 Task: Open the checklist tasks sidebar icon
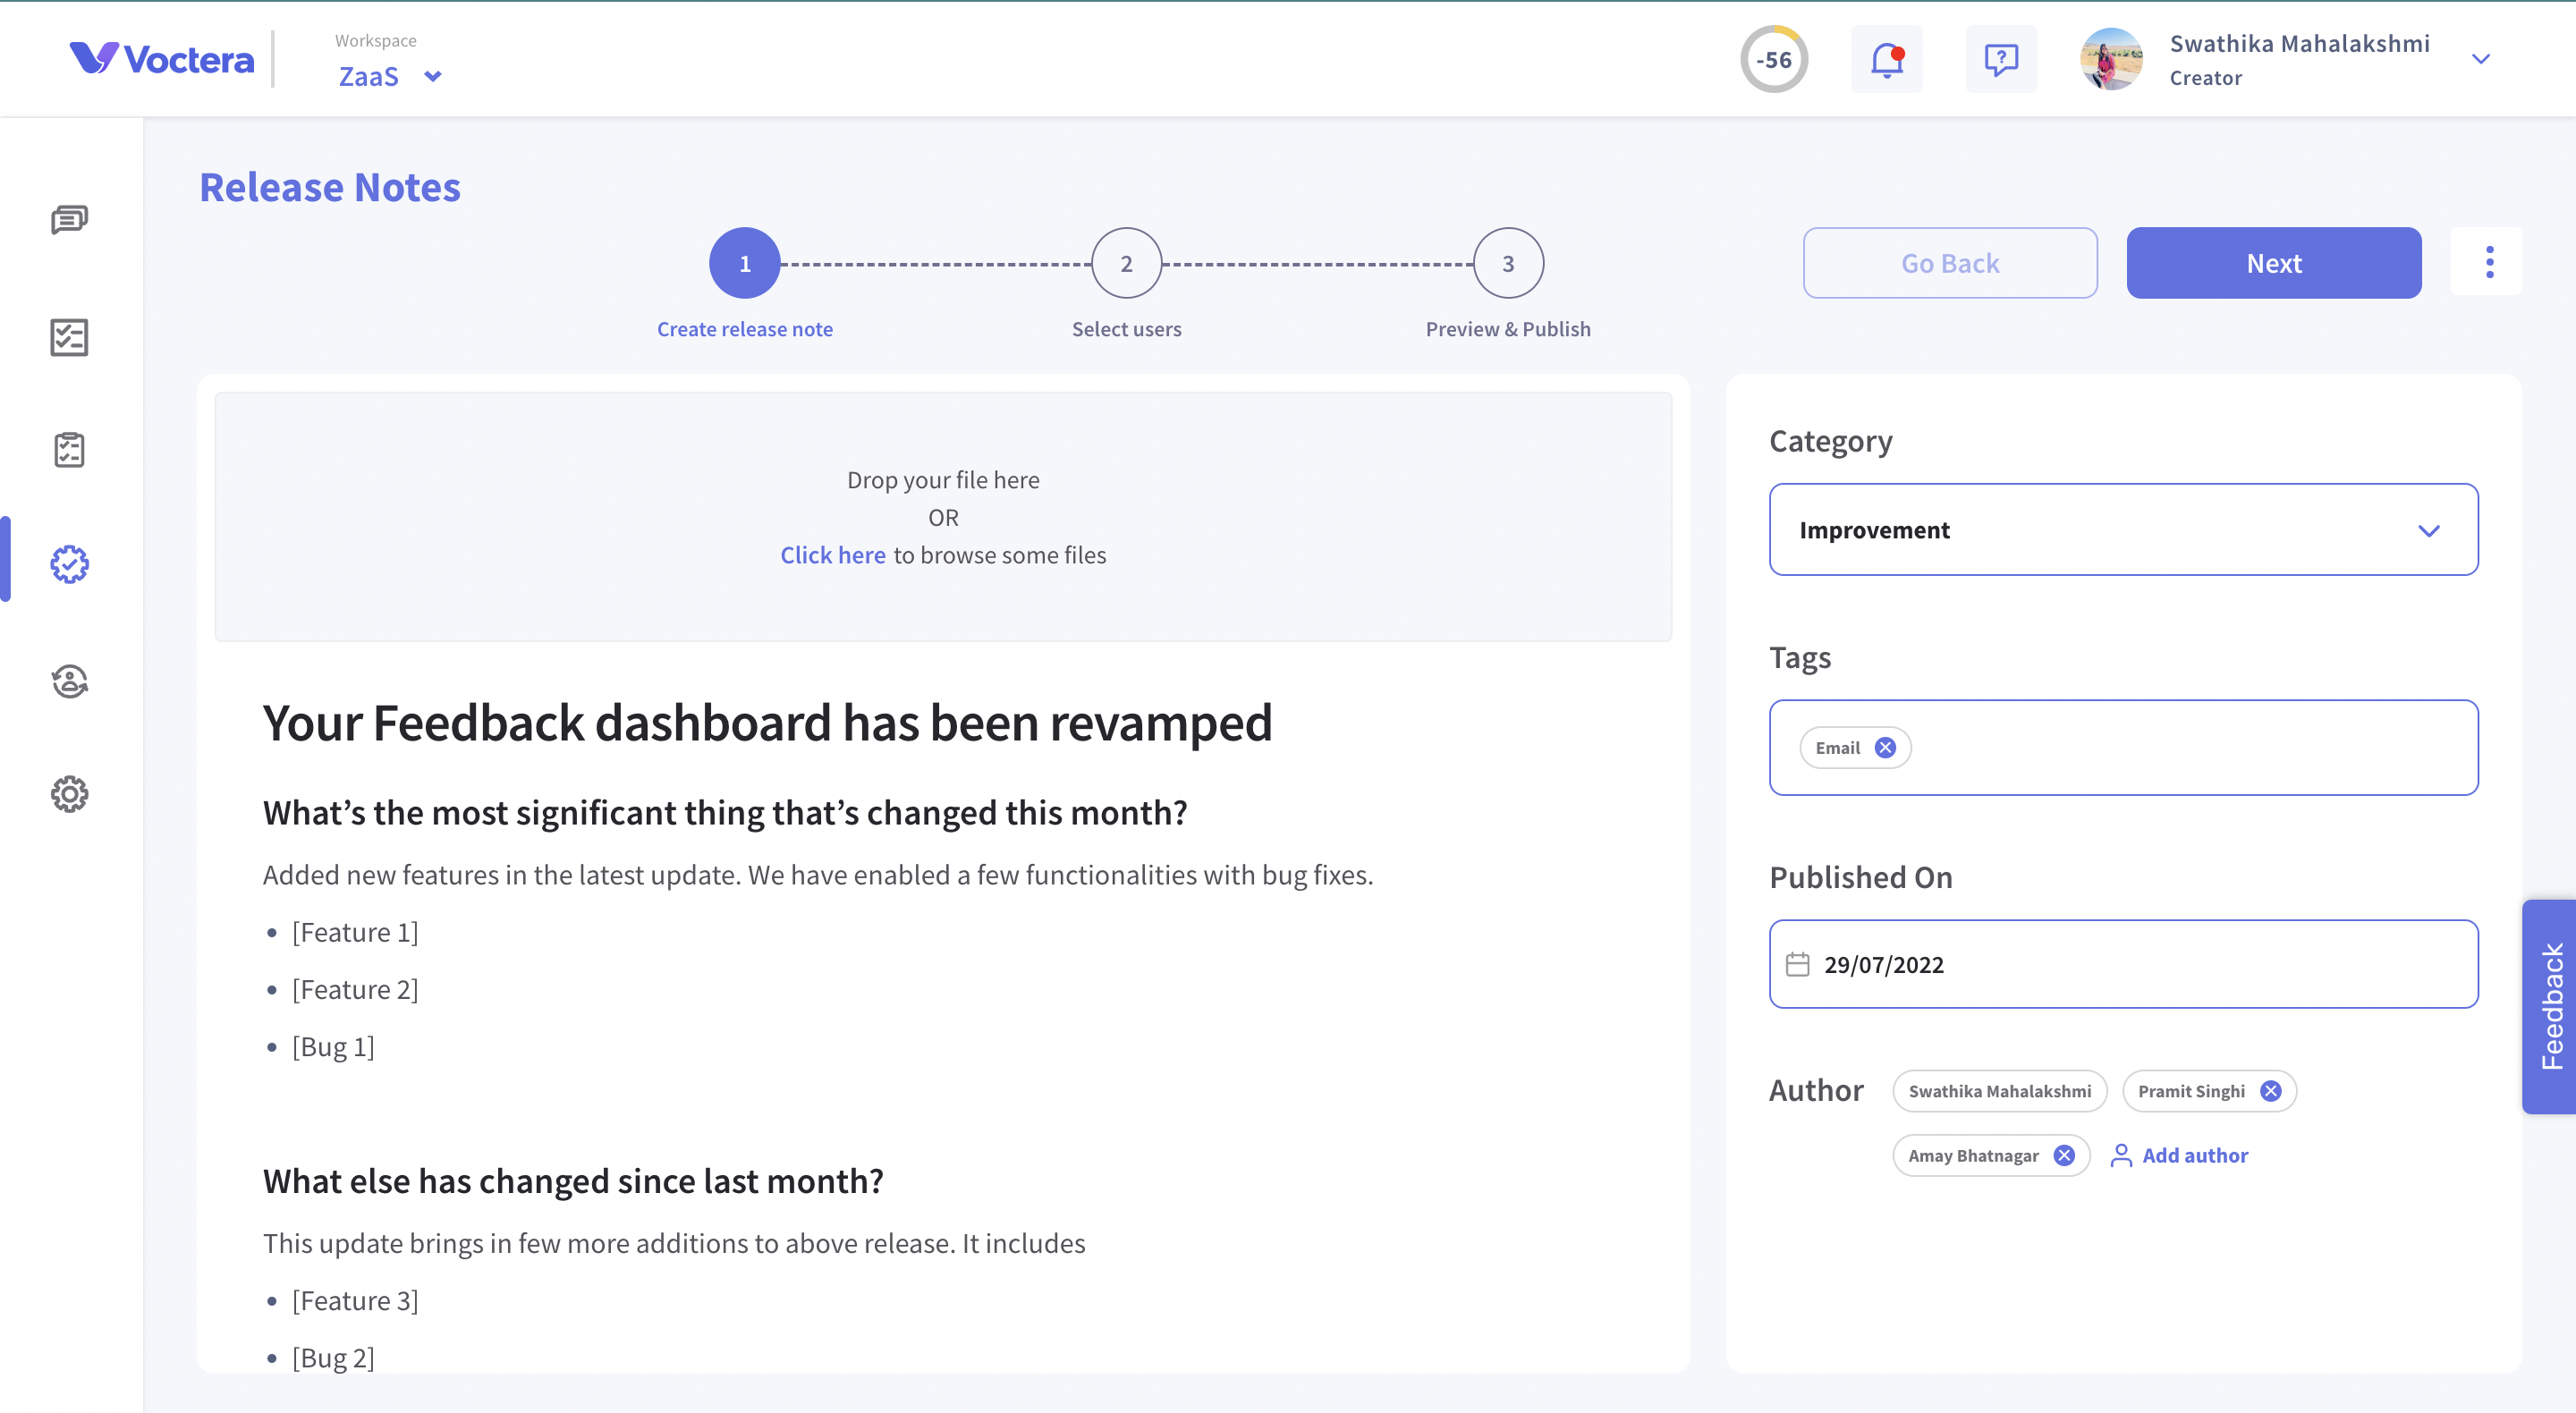coord(69,338)
